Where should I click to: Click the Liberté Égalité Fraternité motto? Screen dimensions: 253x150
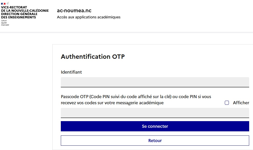point(5,23)
